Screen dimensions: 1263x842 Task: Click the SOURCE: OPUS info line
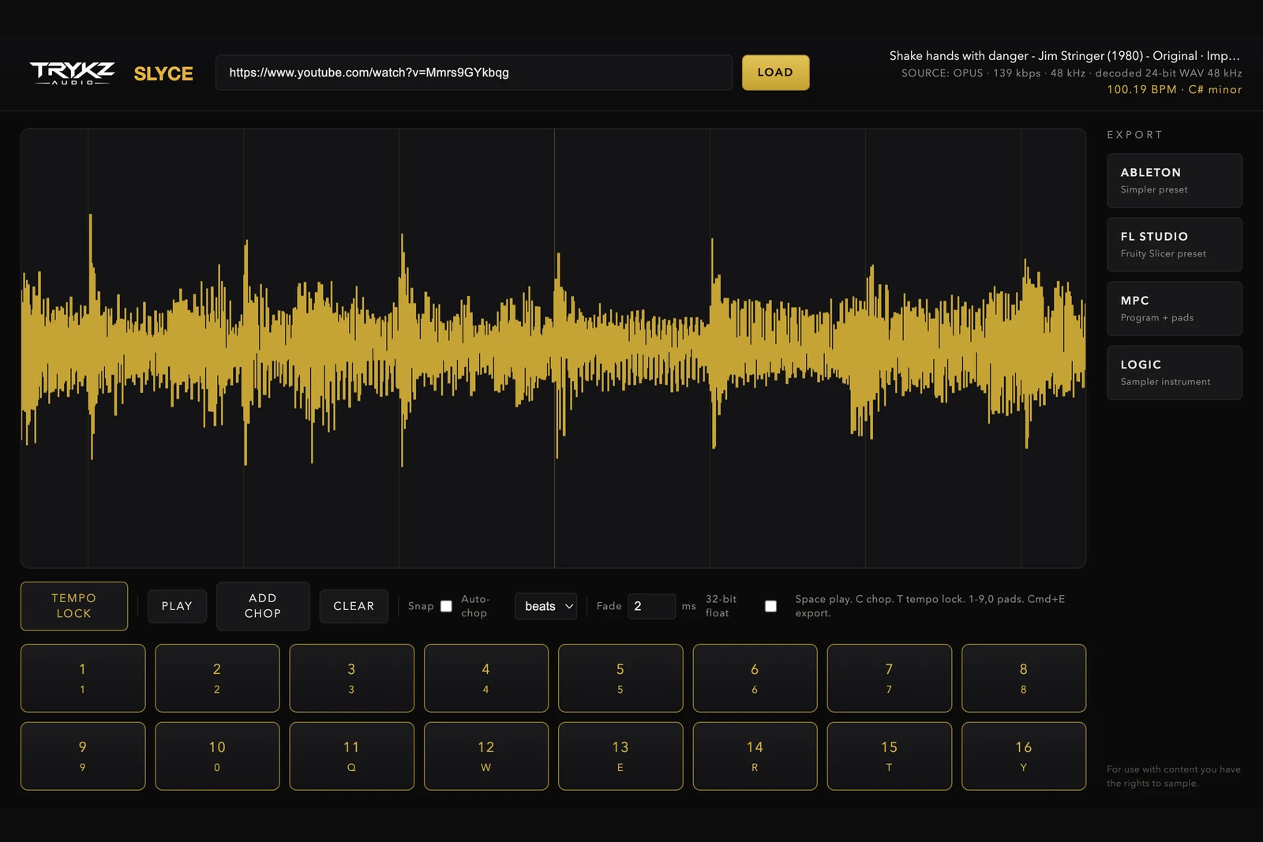click(1072, 73)
